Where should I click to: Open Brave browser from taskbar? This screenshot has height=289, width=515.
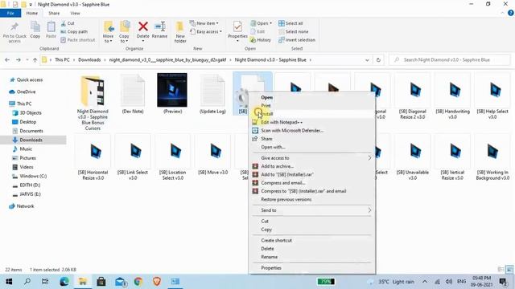point(157,282)
